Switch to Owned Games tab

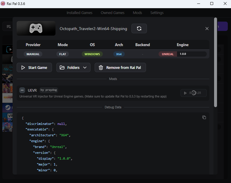(112, 13)
